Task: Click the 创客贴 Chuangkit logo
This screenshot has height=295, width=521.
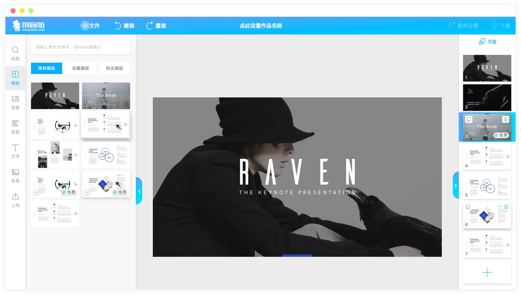Action: [29, 26]
